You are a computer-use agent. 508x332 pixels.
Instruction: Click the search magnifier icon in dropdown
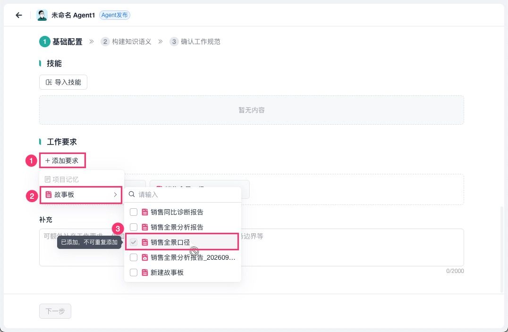coord(132,194)
